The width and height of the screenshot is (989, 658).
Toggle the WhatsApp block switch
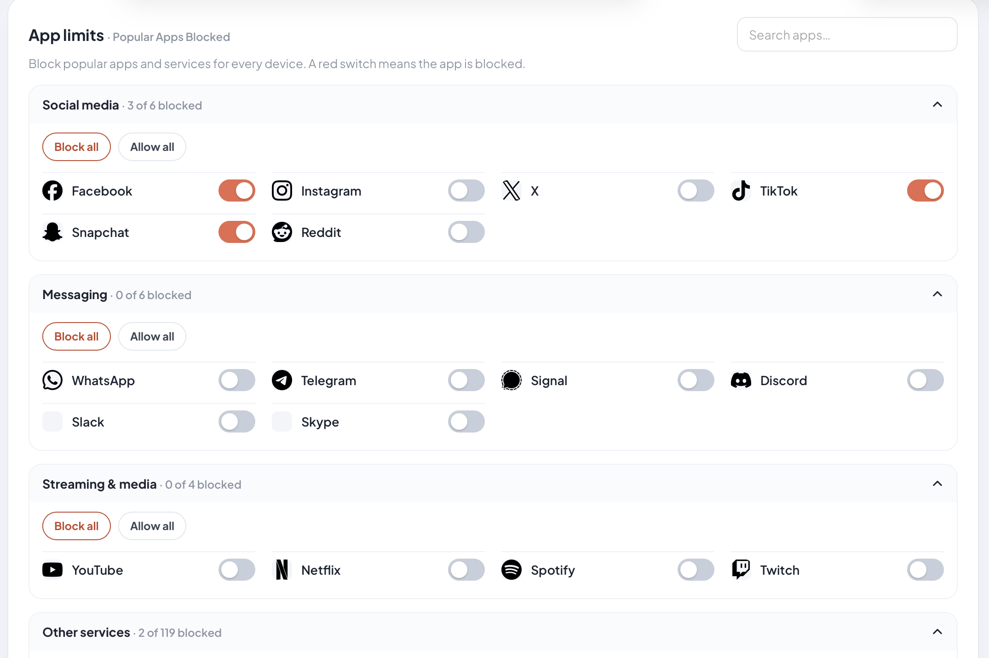tap(237, 380)
